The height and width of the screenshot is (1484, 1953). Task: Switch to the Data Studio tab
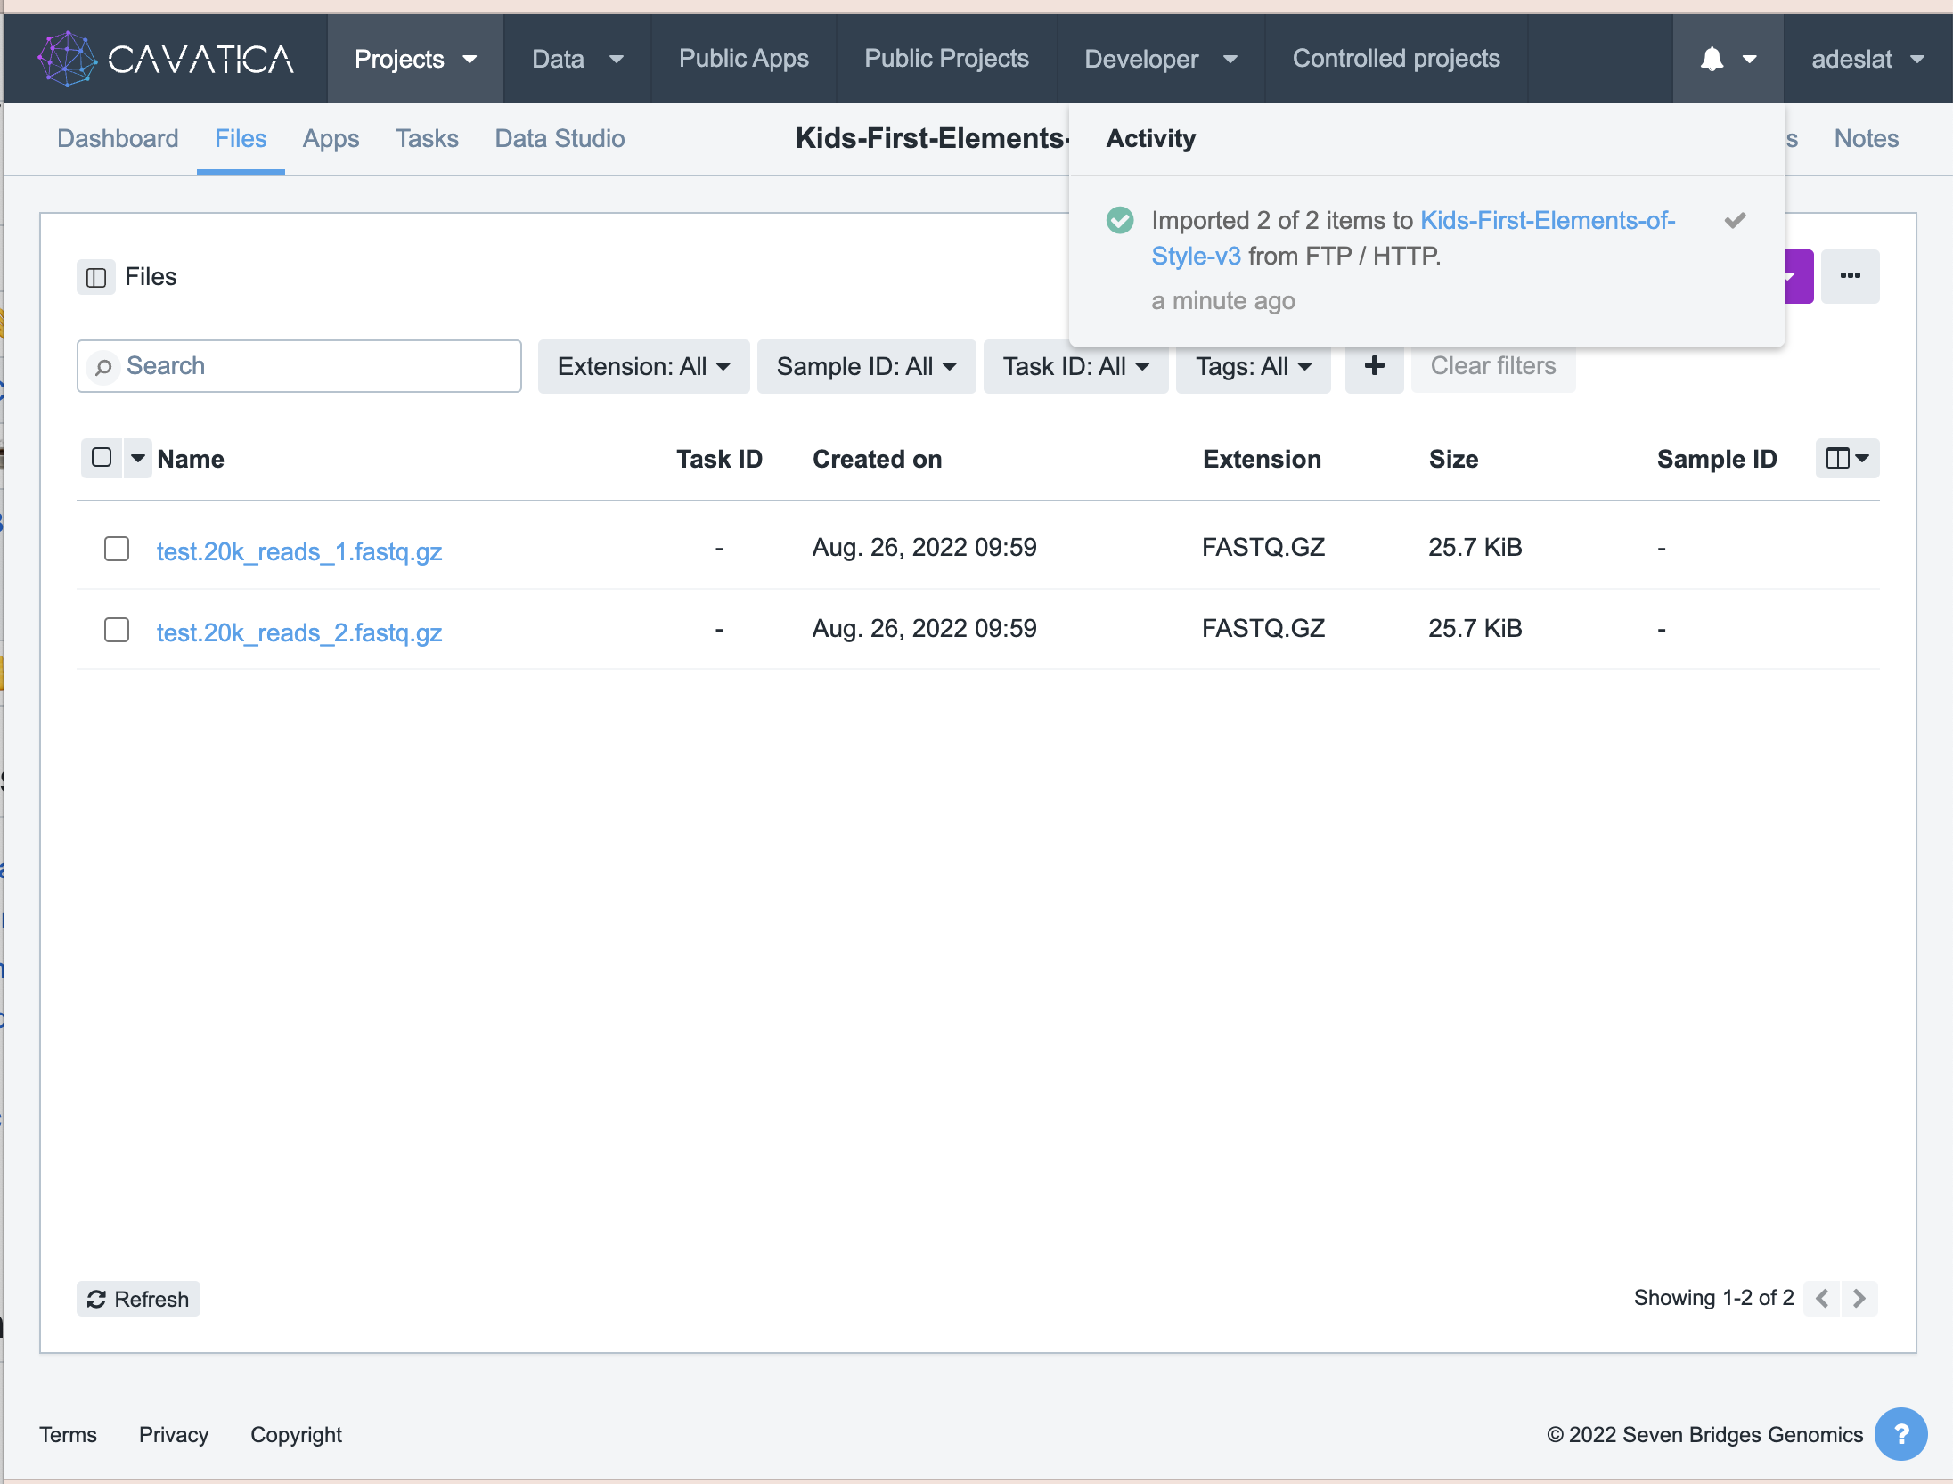tap(560, 139)
